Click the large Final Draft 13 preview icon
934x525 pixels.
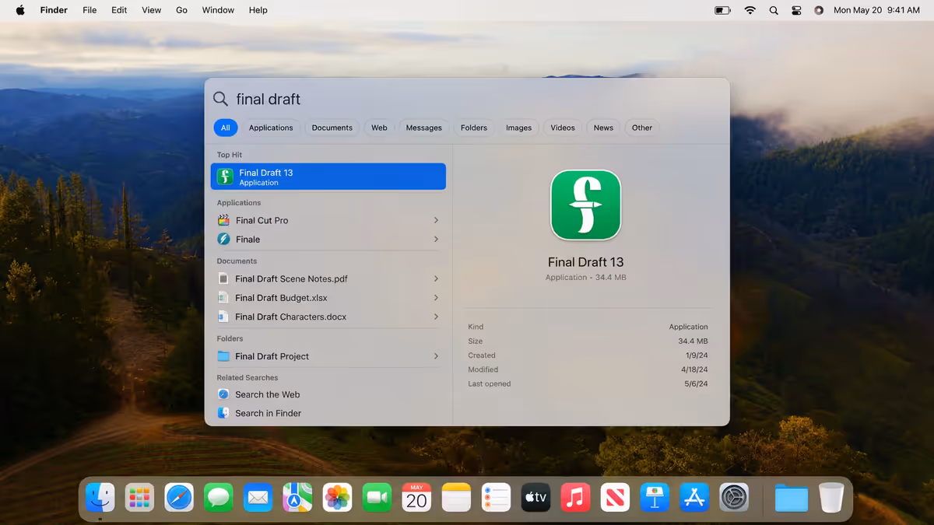[586, 205]
